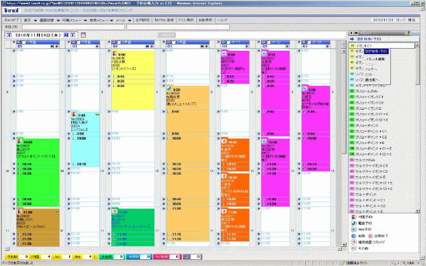Click the pin icon in the right panel header
Viewport: 426px width, 266px height.
(407, 33)
